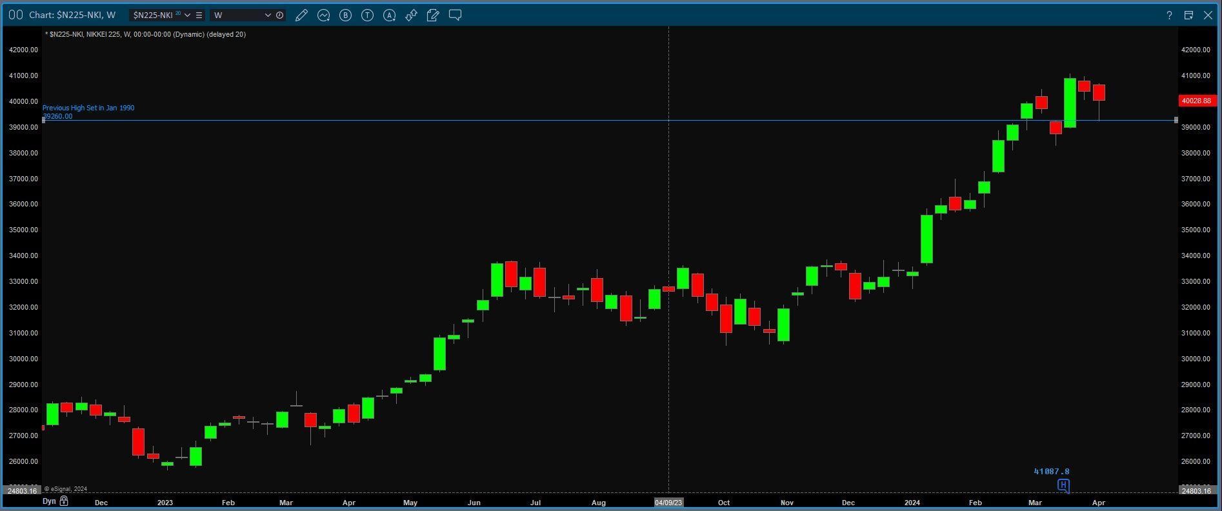Open the symbol list hamburger menu

pos(199,15)
